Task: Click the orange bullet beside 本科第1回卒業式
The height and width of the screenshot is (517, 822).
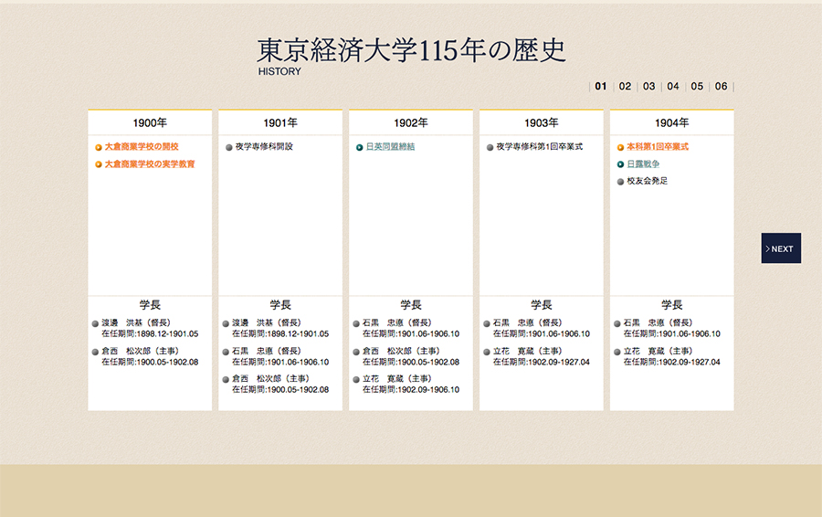Action: (x=620, y=148)
